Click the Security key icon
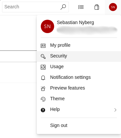The height and width of the screenshot is (138, 121). (x=43, y=56)
